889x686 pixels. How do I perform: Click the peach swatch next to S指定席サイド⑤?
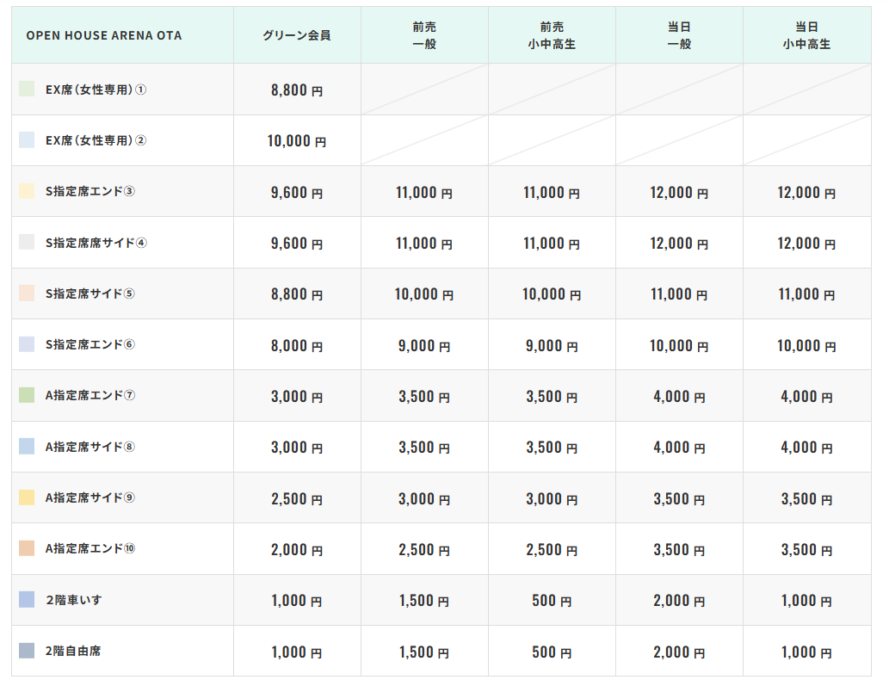tap(27, 294)
